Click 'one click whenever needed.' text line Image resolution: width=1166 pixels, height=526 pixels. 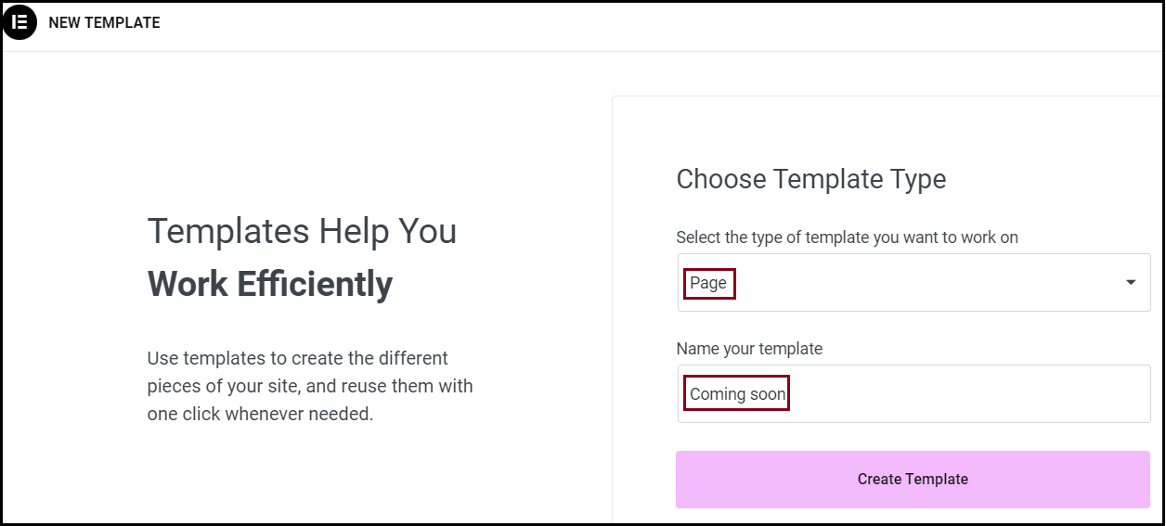click(260, 414)
